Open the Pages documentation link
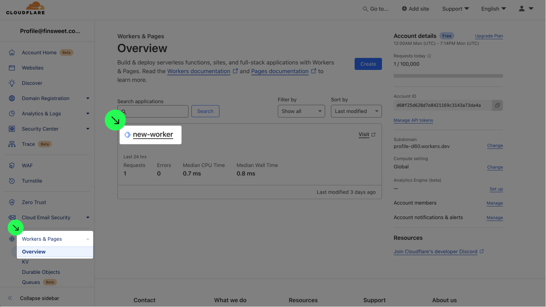This screenshot has width=546, height=307. (280, 71)
